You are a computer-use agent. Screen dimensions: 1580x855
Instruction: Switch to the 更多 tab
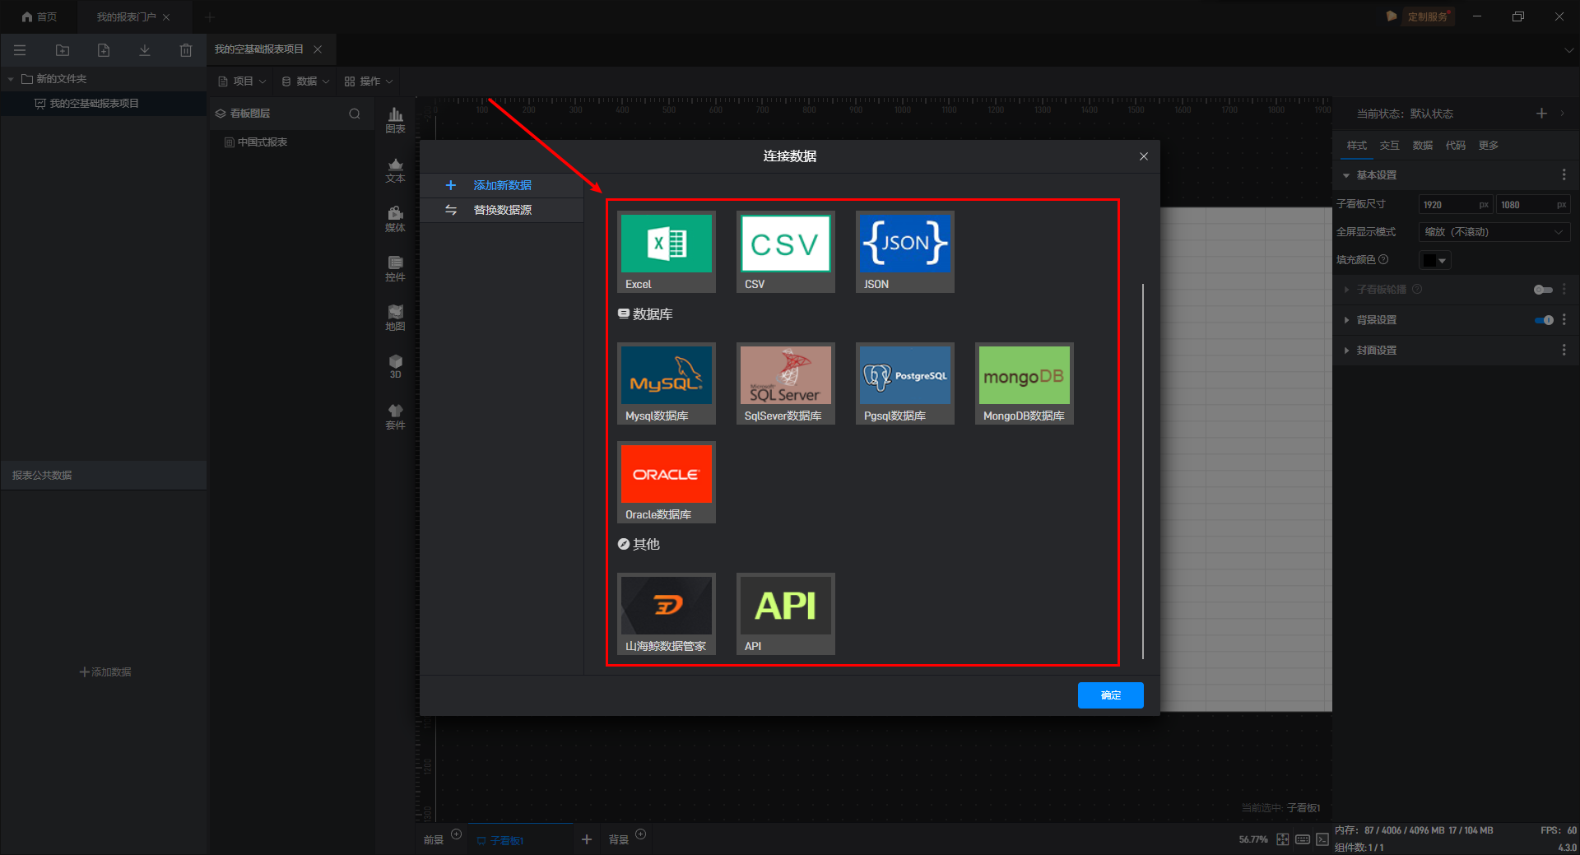click(1489, 146)
